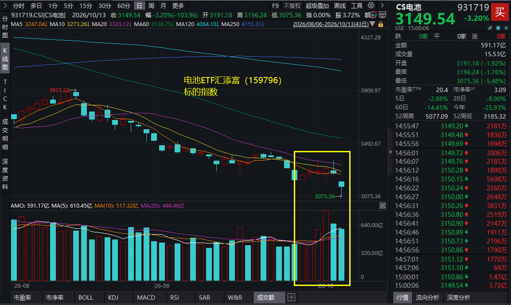
Task: Click the latest candlestick on K-line chart
Action: point(342,189)
